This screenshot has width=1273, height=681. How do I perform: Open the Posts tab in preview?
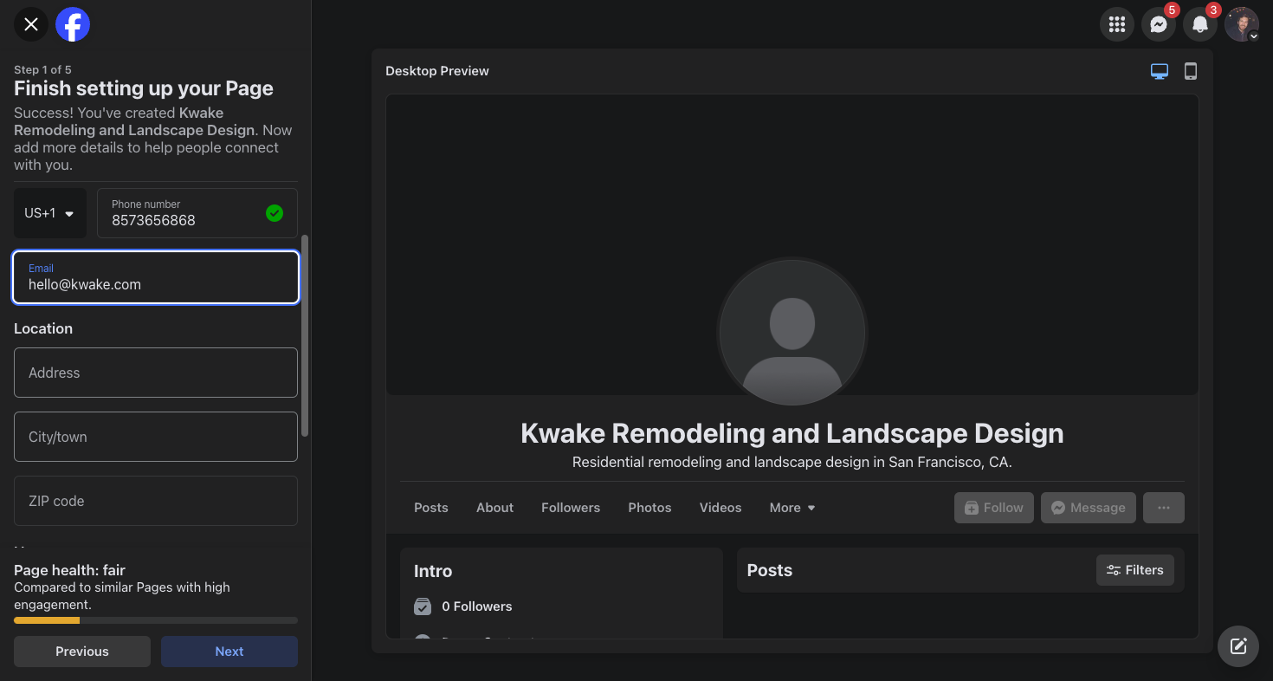[431, 508]
